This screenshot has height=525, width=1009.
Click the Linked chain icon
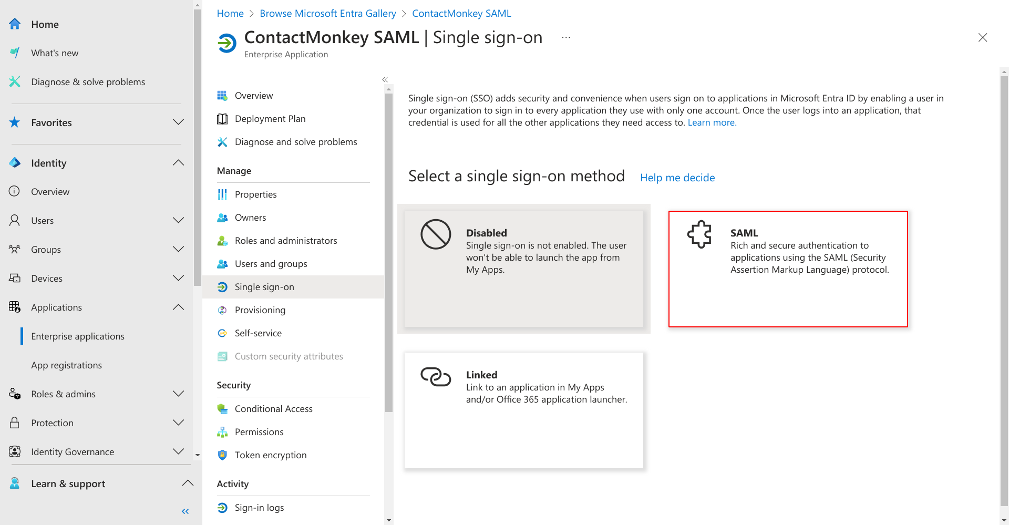pyautogui.click(x=436, y=376)
